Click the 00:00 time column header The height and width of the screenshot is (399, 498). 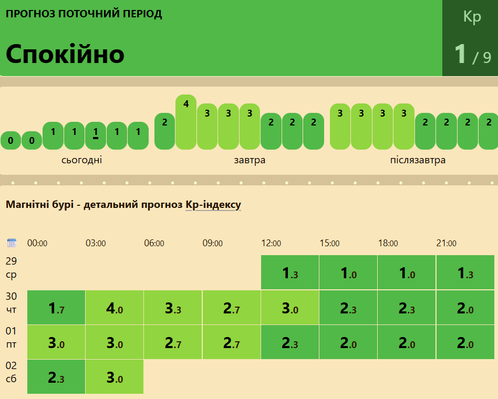[37, 243]
